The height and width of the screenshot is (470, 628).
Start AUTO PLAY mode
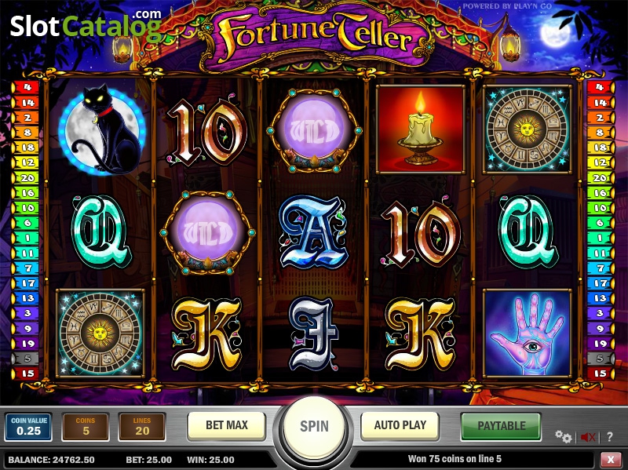[400, 425]
